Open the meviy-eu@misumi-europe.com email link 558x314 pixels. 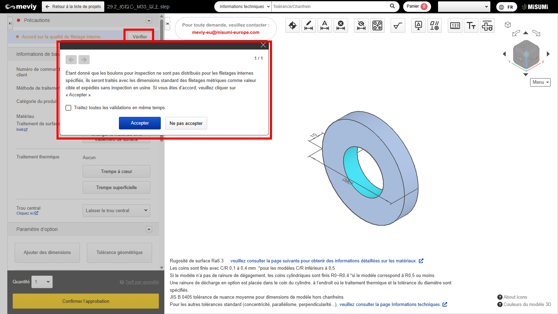pyautogui.click(x=226, y=32)
